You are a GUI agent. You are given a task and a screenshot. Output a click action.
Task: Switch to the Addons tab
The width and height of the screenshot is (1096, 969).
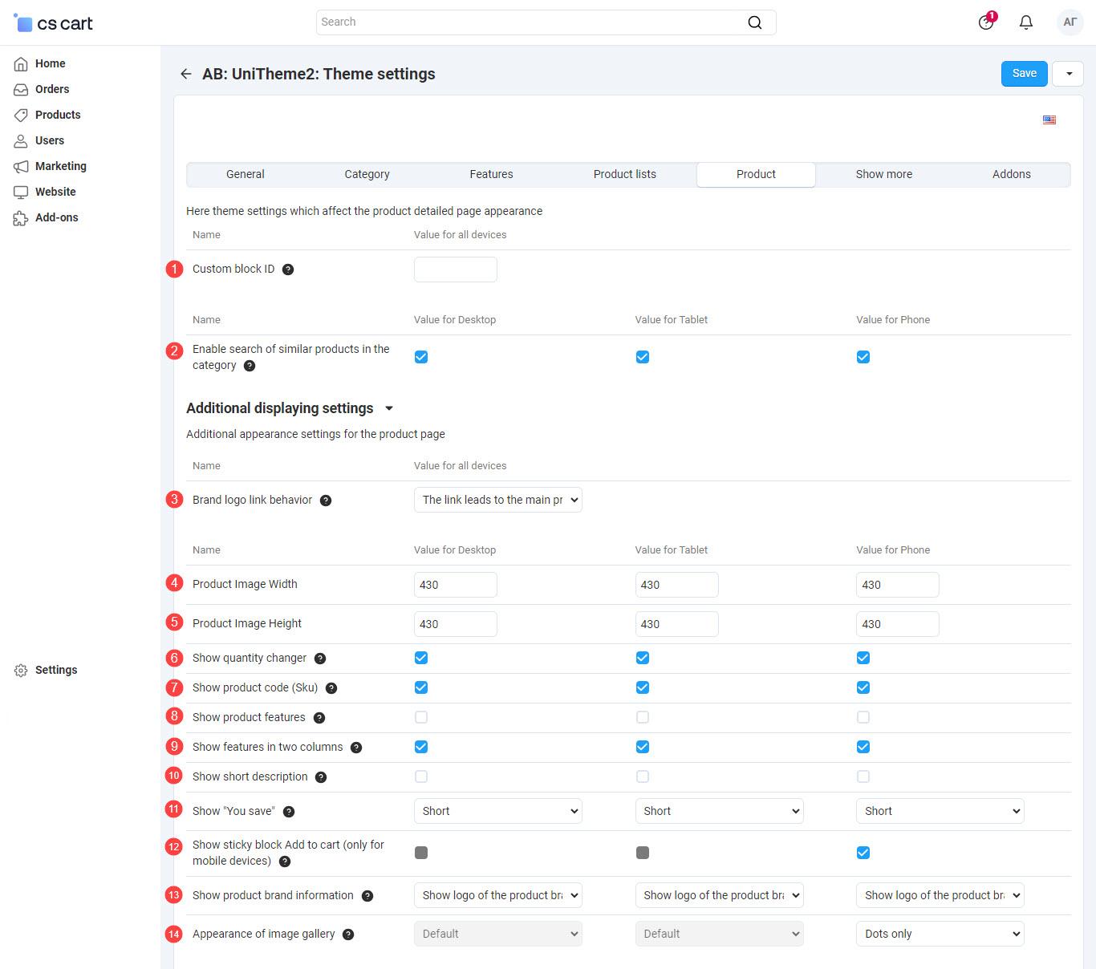[x=1012, y=174]
